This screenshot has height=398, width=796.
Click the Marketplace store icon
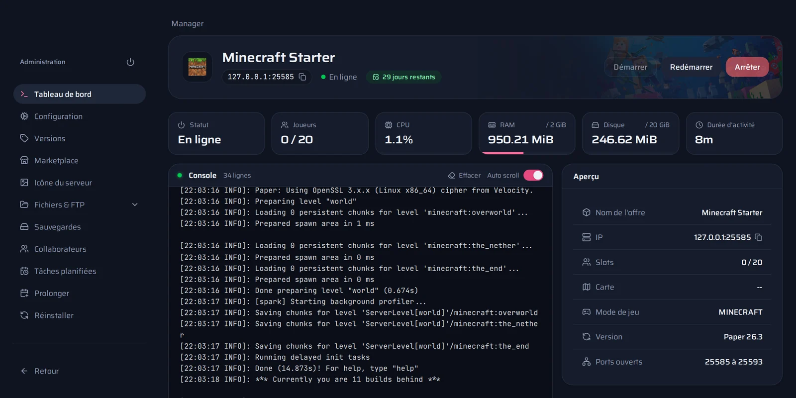tap(24, 160)
